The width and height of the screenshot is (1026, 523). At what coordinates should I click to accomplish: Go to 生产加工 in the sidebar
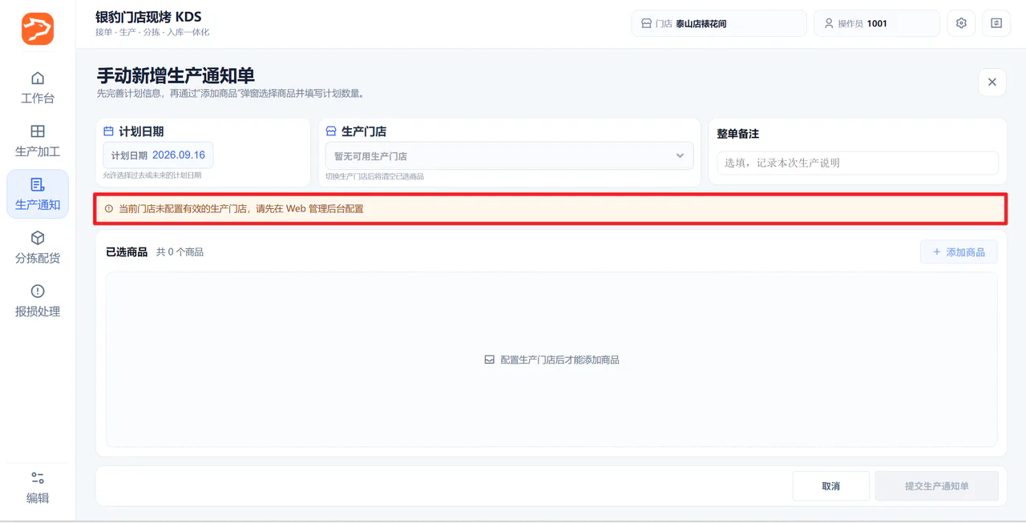(x=38, y=141)
